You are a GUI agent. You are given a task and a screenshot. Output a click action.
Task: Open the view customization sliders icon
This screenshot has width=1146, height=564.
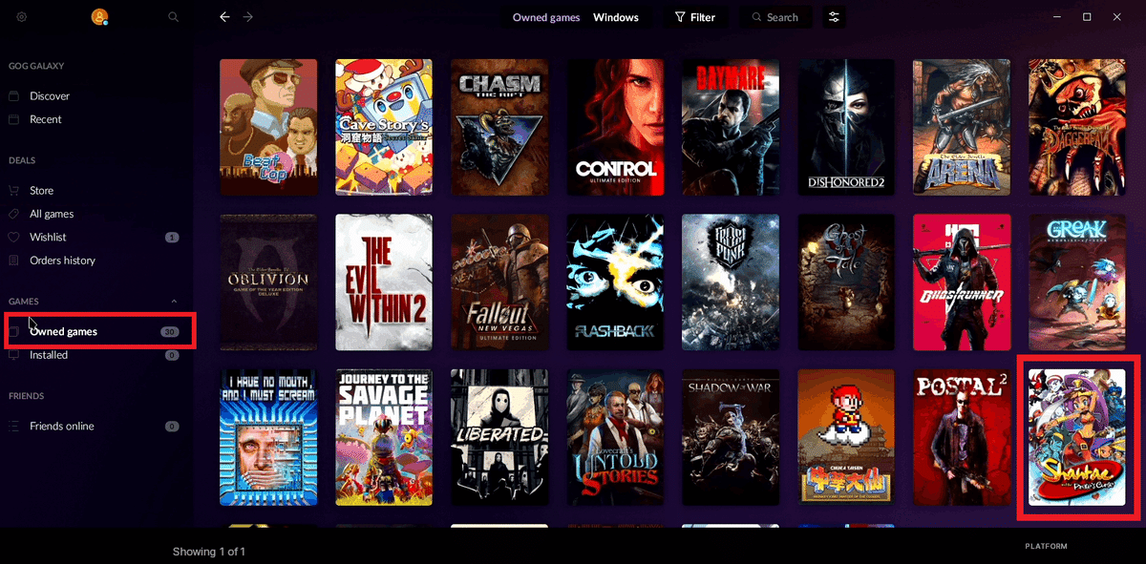coord(834,17)
